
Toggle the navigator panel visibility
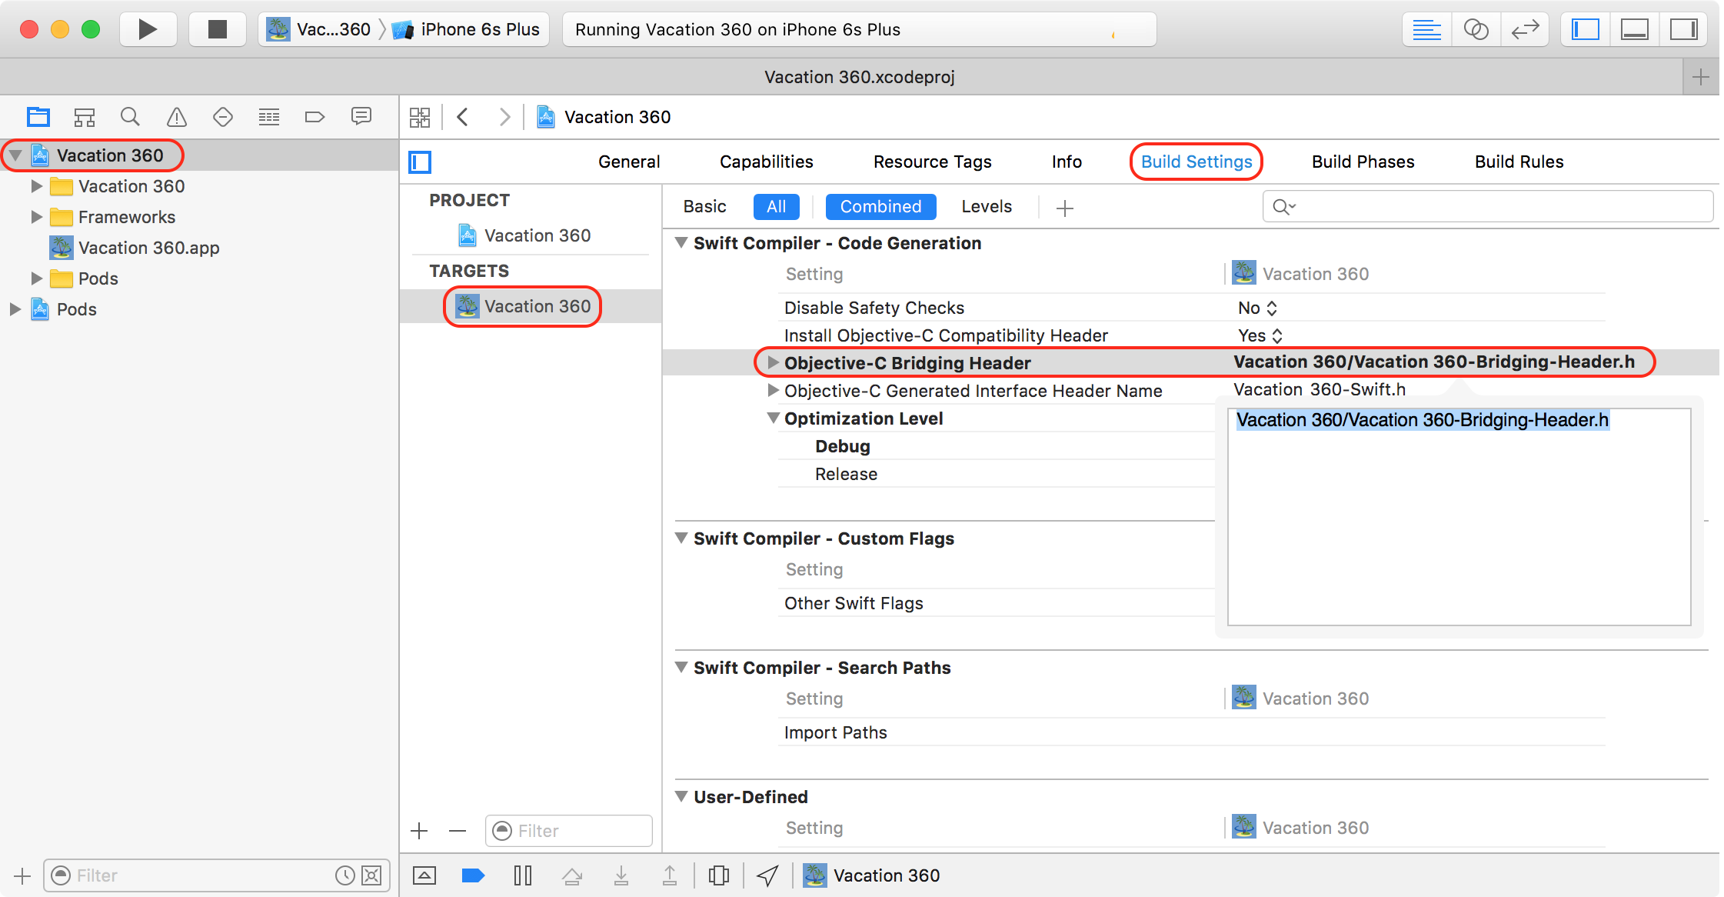pos(1586,29)
